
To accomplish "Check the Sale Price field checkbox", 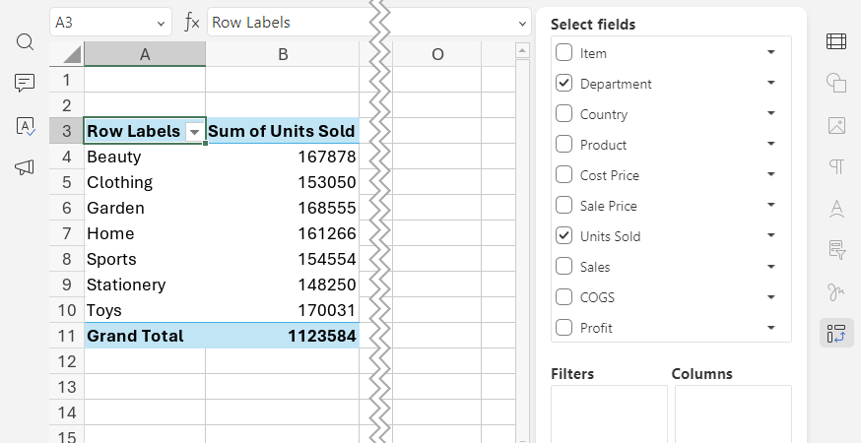I will (563, 206).
